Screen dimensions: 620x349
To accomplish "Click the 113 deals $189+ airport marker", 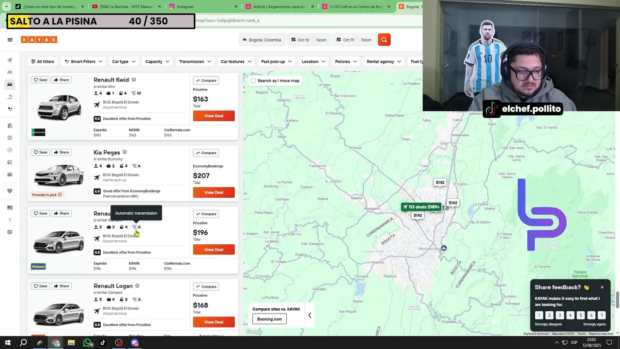I will (x=421, y=207).
